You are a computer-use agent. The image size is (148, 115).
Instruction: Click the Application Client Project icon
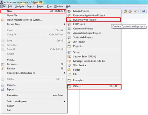[69, 33]
